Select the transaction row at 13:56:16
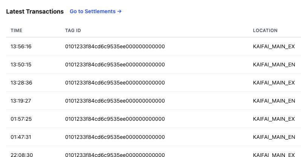The image size is (301, 157). tap(154, 46)
